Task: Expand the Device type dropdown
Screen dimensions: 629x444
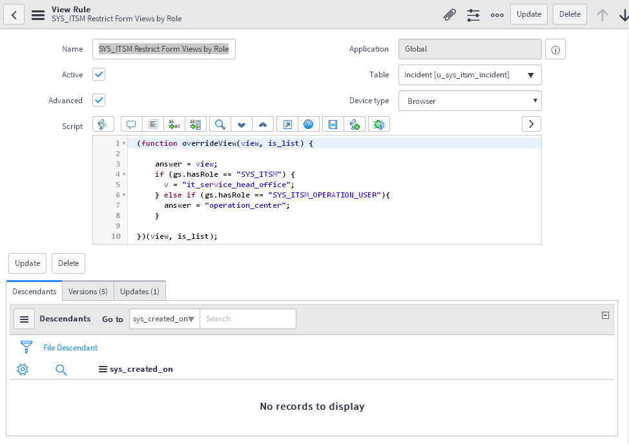Action: [x=469, y=101]
